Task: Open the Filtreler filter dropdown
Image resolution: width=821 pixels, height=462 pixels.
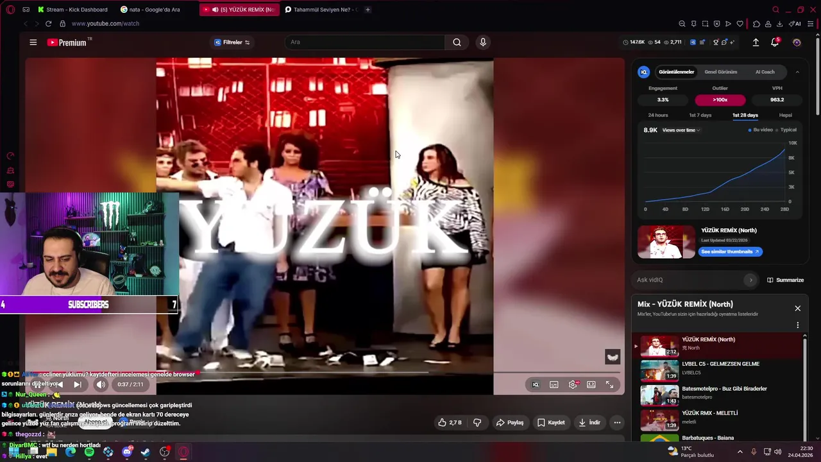Action: click(232, 42)
